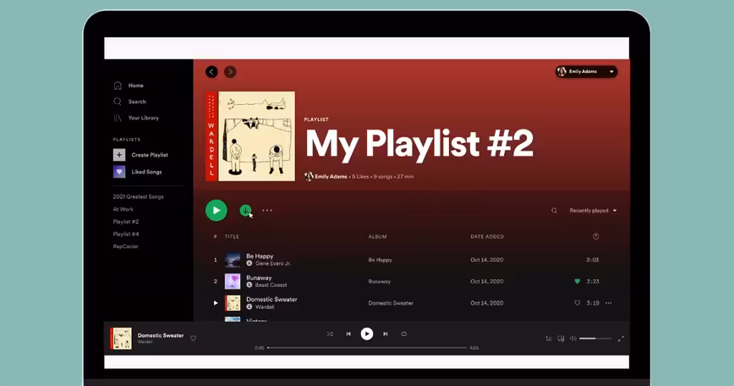The width and height of the screenshot is (734, 386).
Task: Open the Runaway album link
Action: point(379,282)
